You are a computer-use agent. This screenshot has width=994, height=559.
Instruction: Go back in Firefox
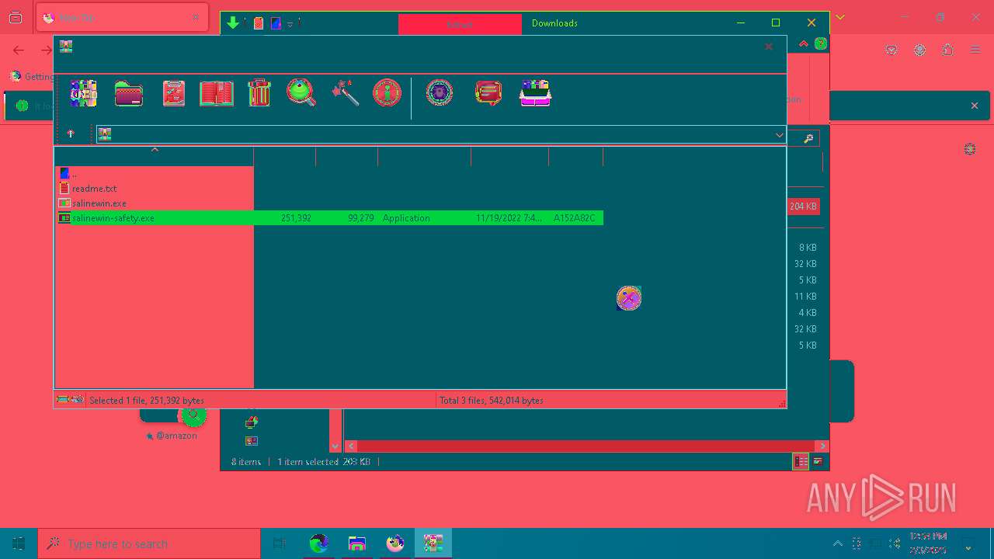pos(19,50)
